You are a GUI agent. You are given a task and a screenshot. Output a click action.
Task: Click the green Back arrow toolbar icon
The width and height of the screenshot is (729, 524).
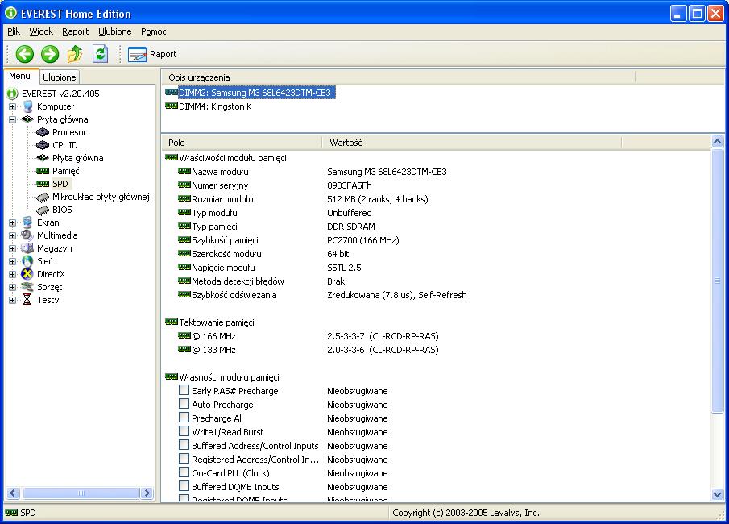click(25, 54)
